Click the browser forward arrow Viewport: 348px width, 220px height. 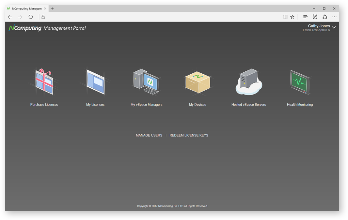[20, 17]
